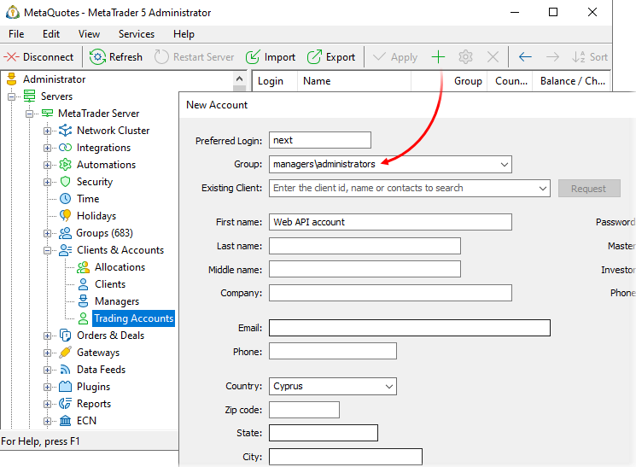Click the gray X delete icon
Viewport: 636px width, 467px height.
(493, 57)
